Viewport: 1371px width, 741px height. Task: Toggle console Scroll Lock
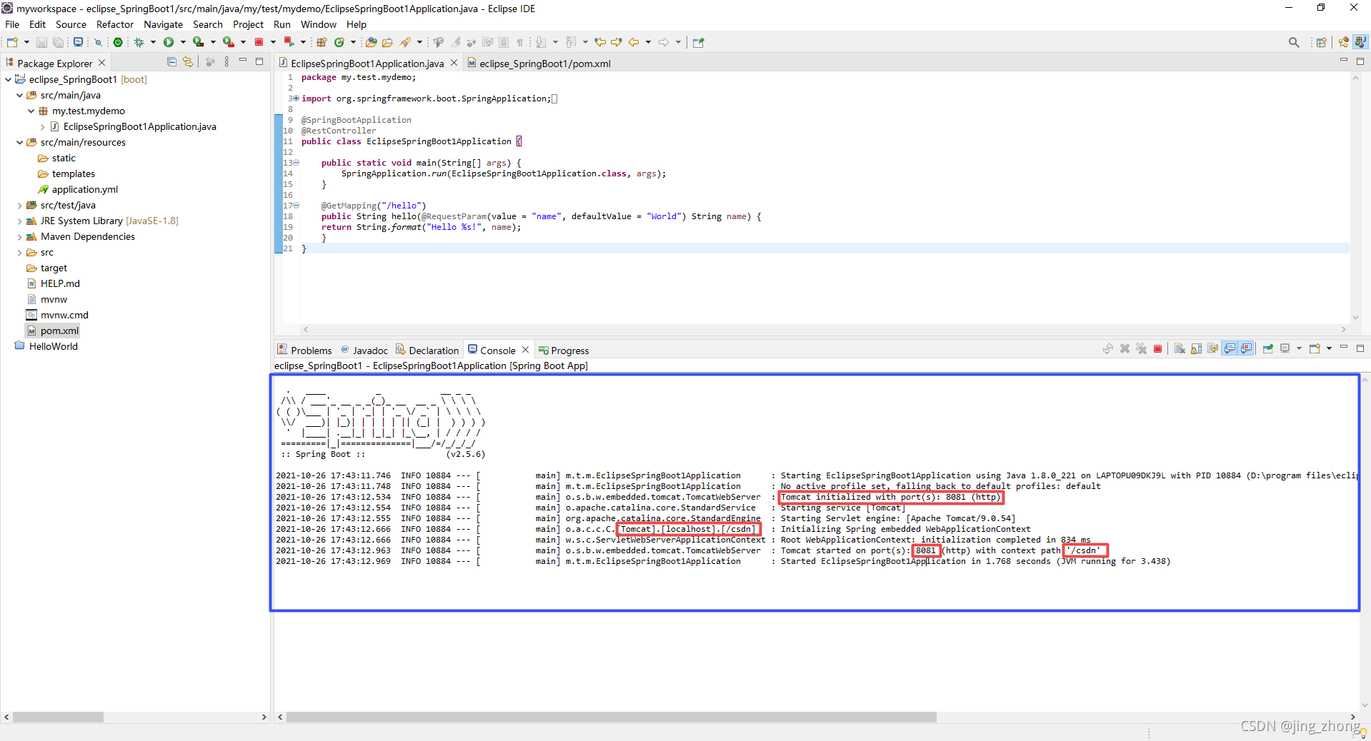tap(1196, 348)
